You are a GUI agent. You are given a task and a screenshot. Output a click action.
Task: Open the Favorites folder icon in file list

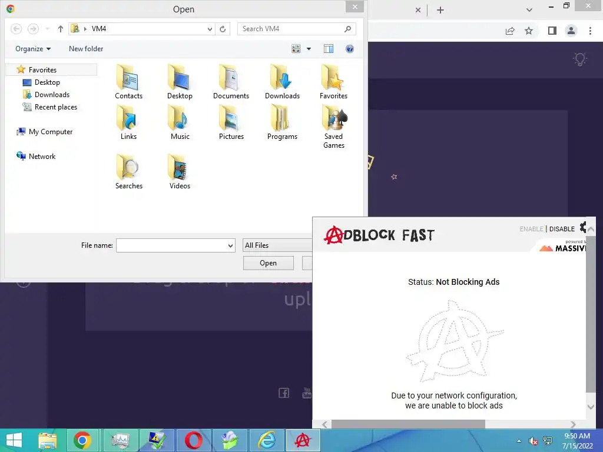tap(333, 82)
